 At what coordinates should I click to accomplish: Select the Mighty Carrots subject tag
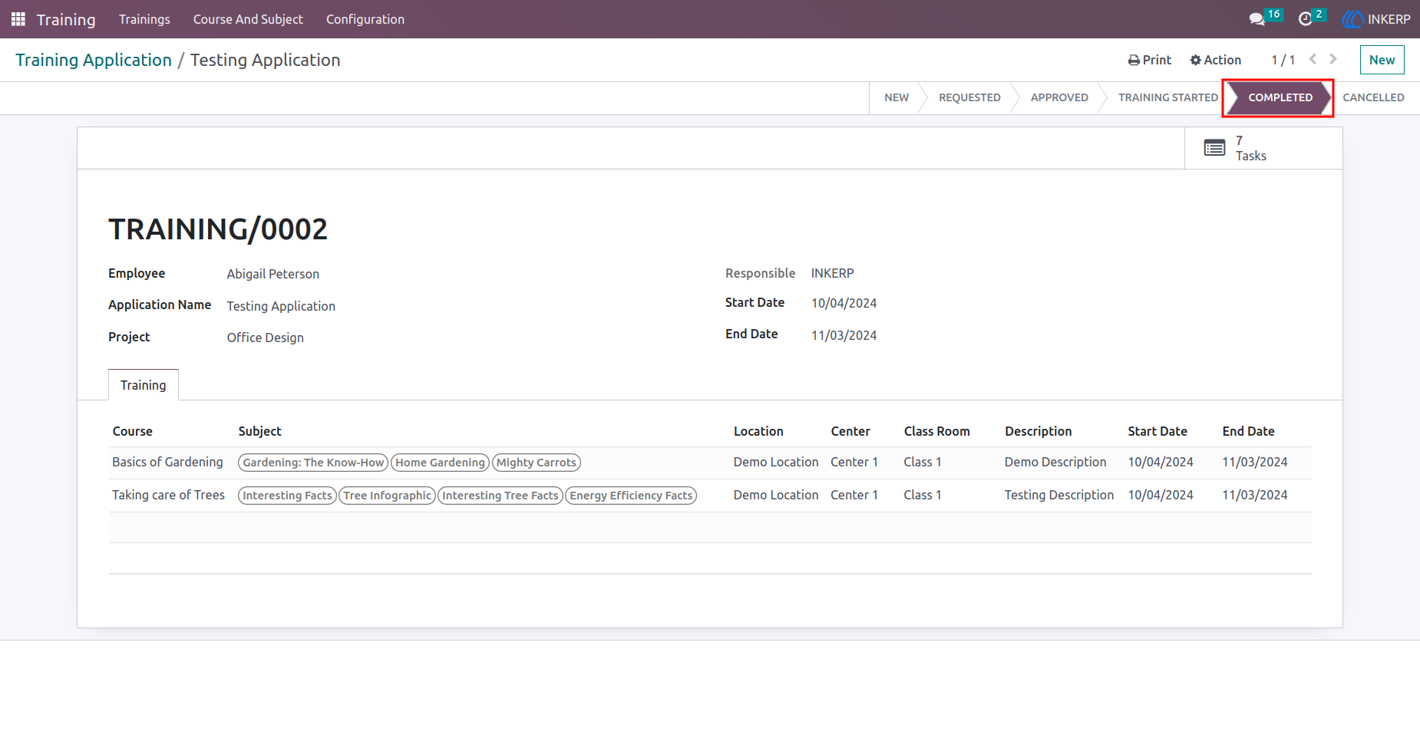pyautogui.click(x=537, y=463)
